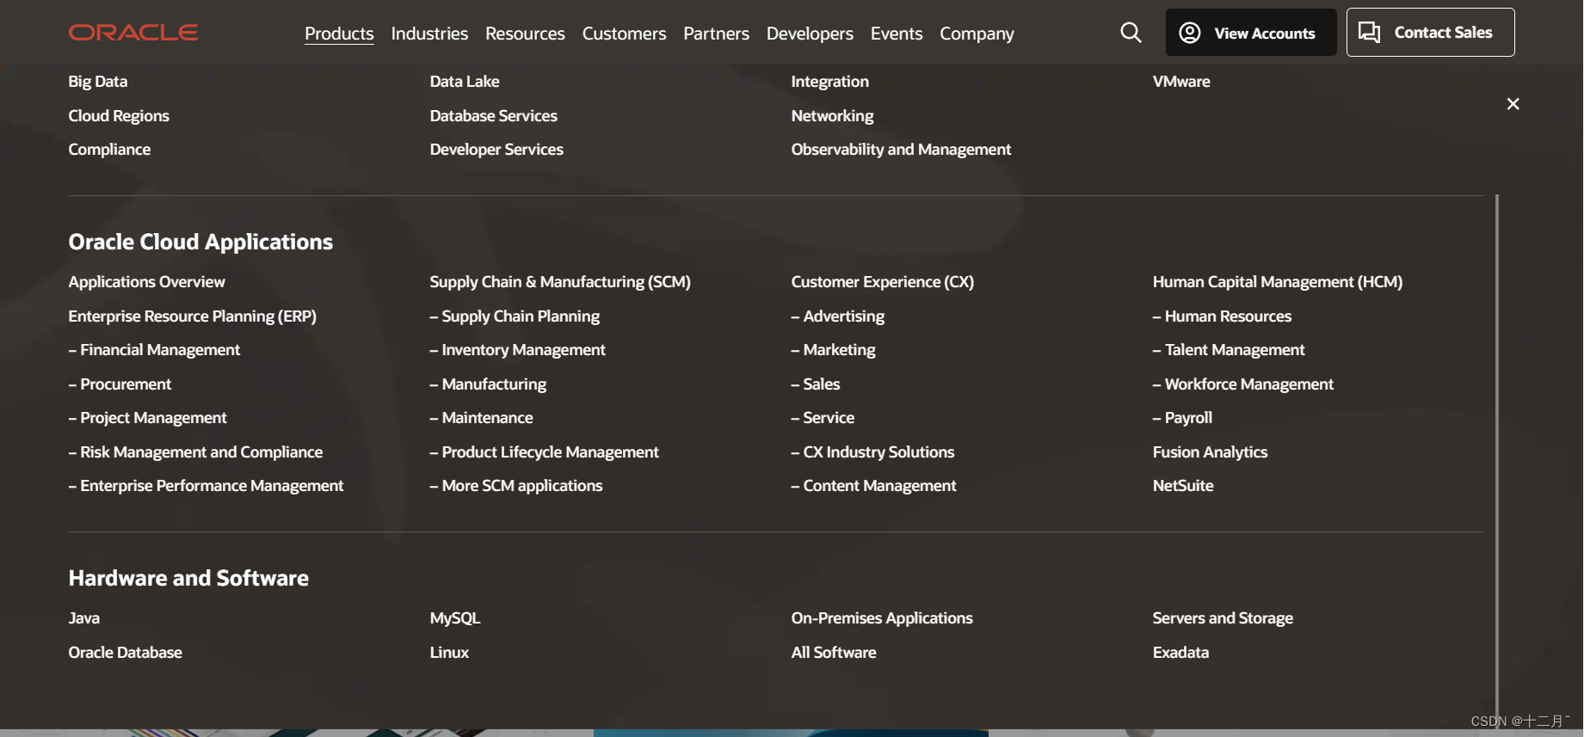Open the Customers menu

click(x=624, y=34)
